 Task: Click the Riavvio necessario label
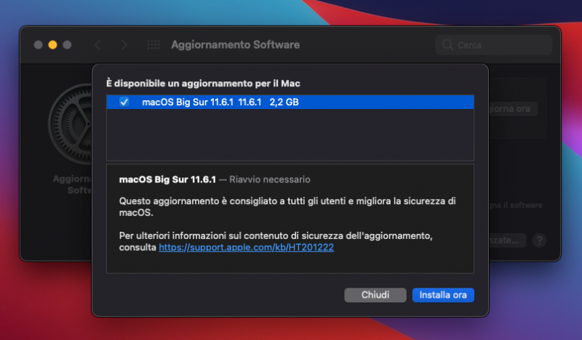click(269, 179)
